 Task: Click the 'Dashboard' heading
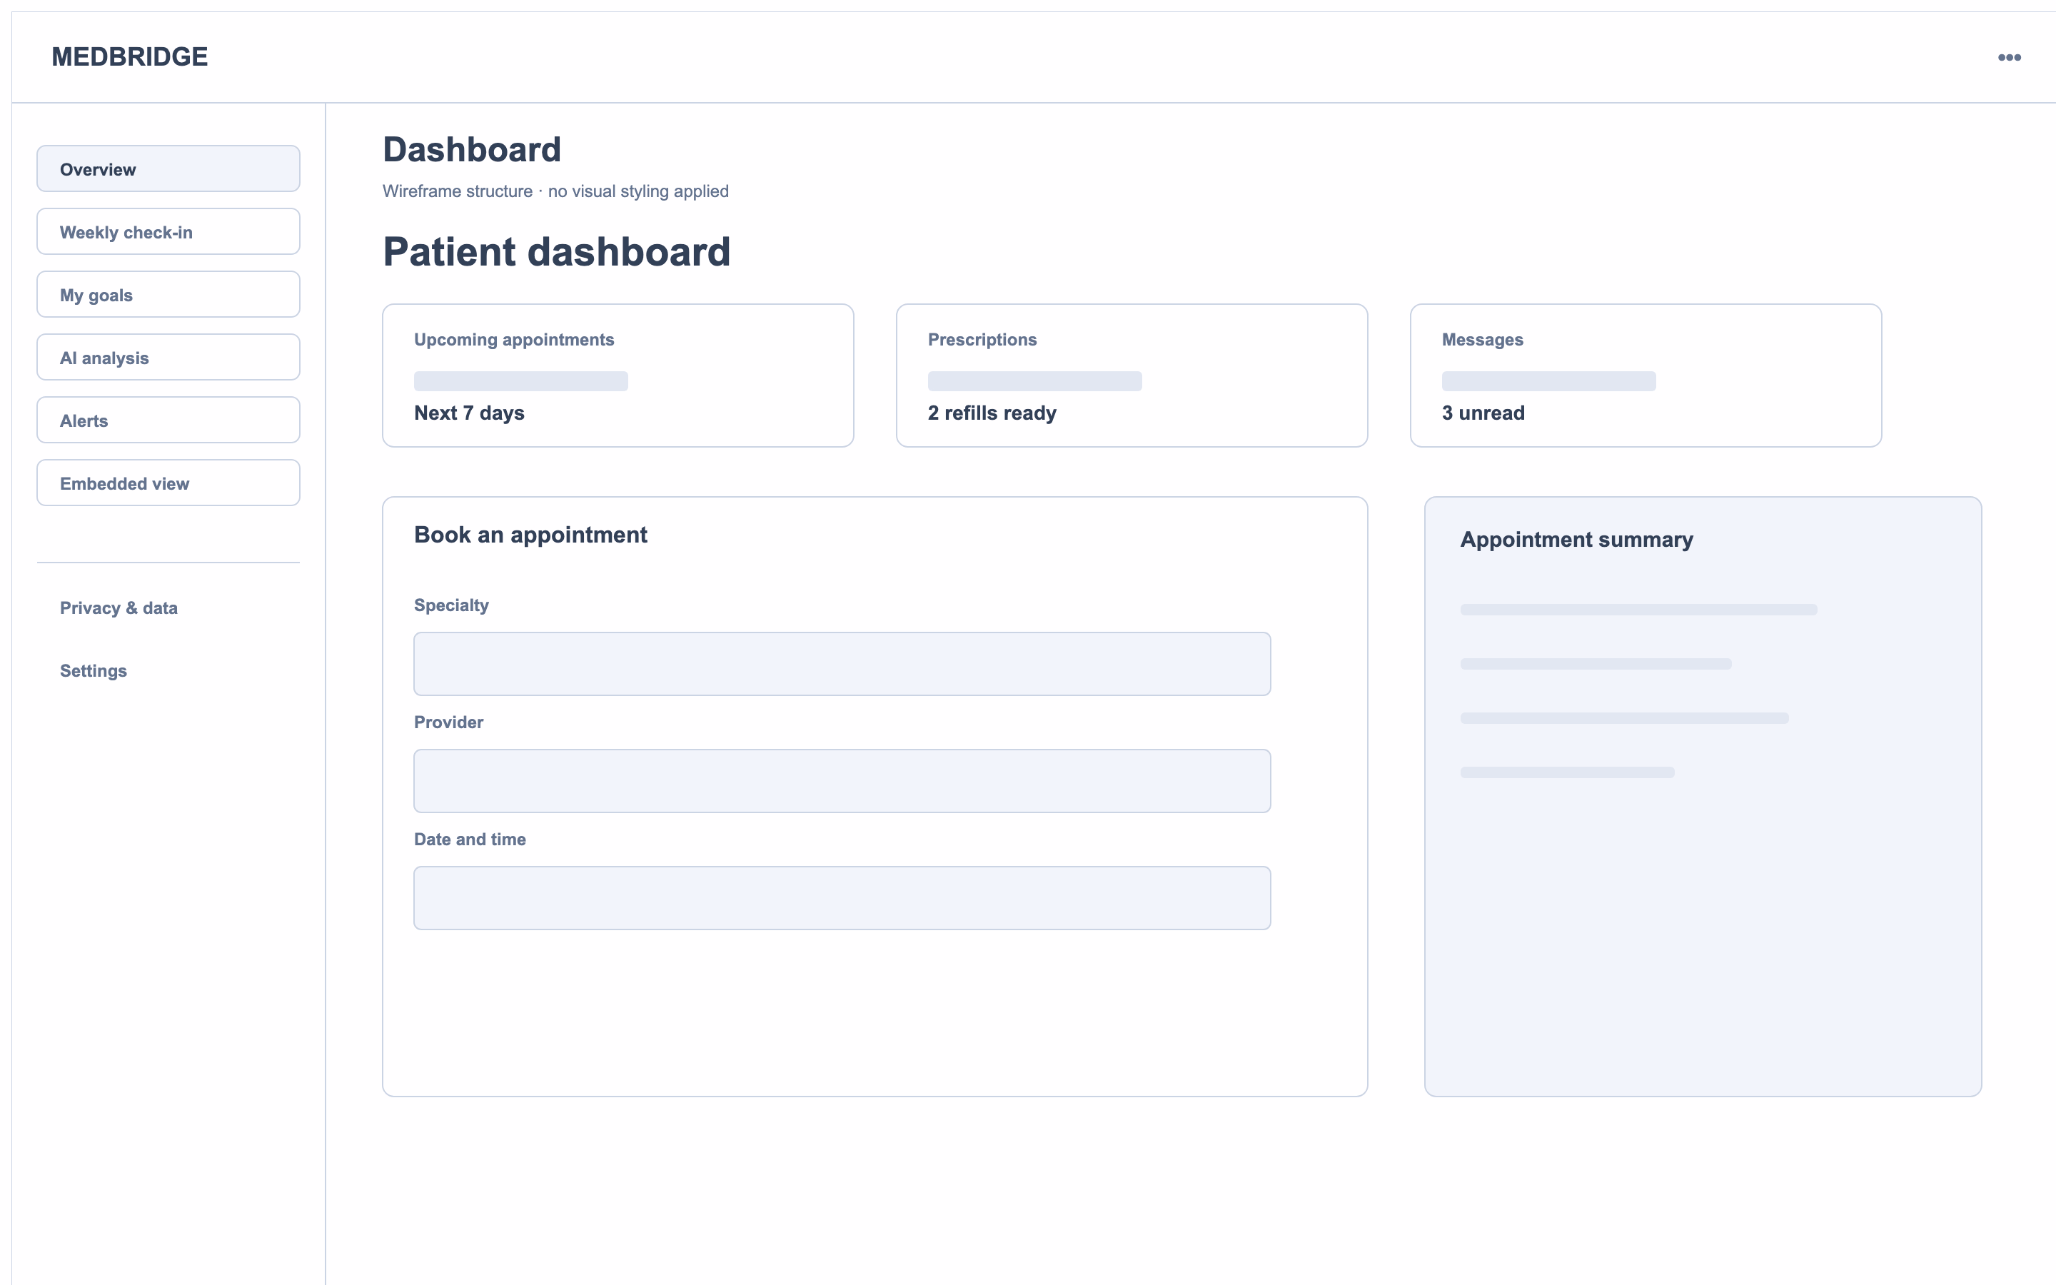(x=471, y=150)
